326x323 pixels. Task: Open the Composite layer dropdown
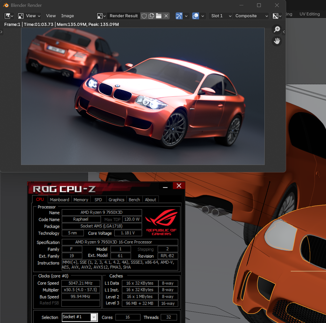click(251, 16)
